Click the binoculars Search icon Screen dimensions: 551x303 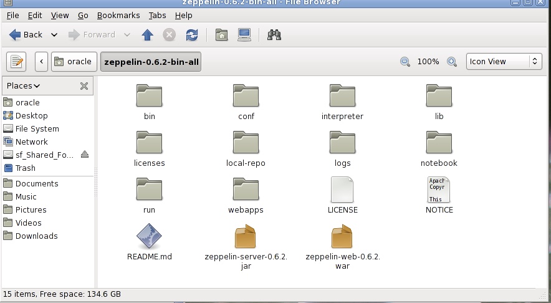coord(274,35)
